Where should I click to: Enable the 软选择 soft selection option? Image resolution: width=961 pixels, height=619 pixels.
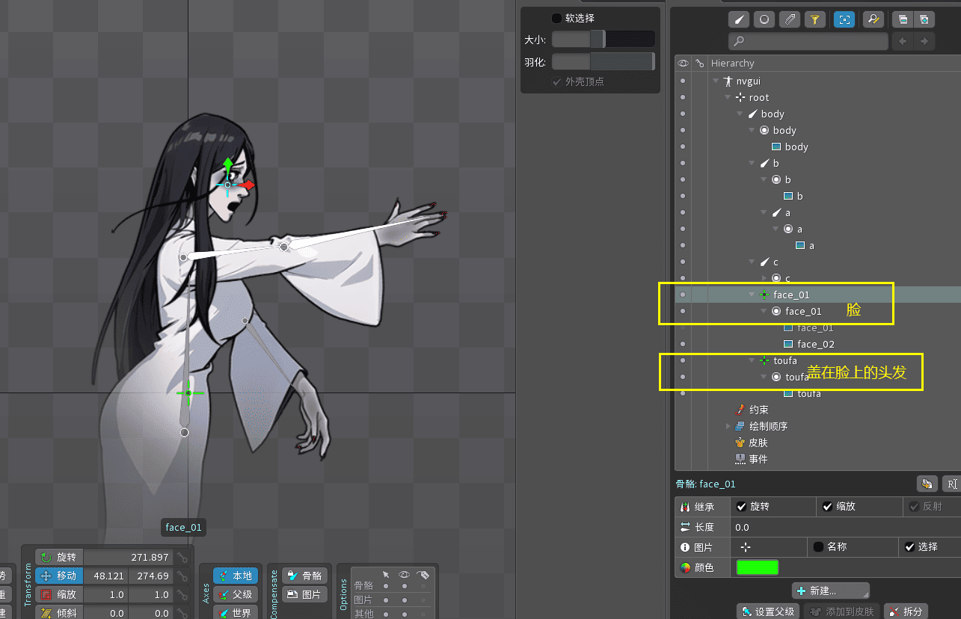(556, 18)
